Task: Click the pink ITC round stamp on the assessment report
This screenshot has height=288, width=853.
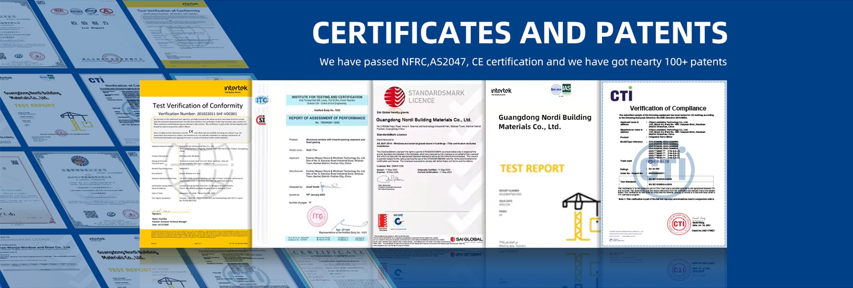Action: 317,217
